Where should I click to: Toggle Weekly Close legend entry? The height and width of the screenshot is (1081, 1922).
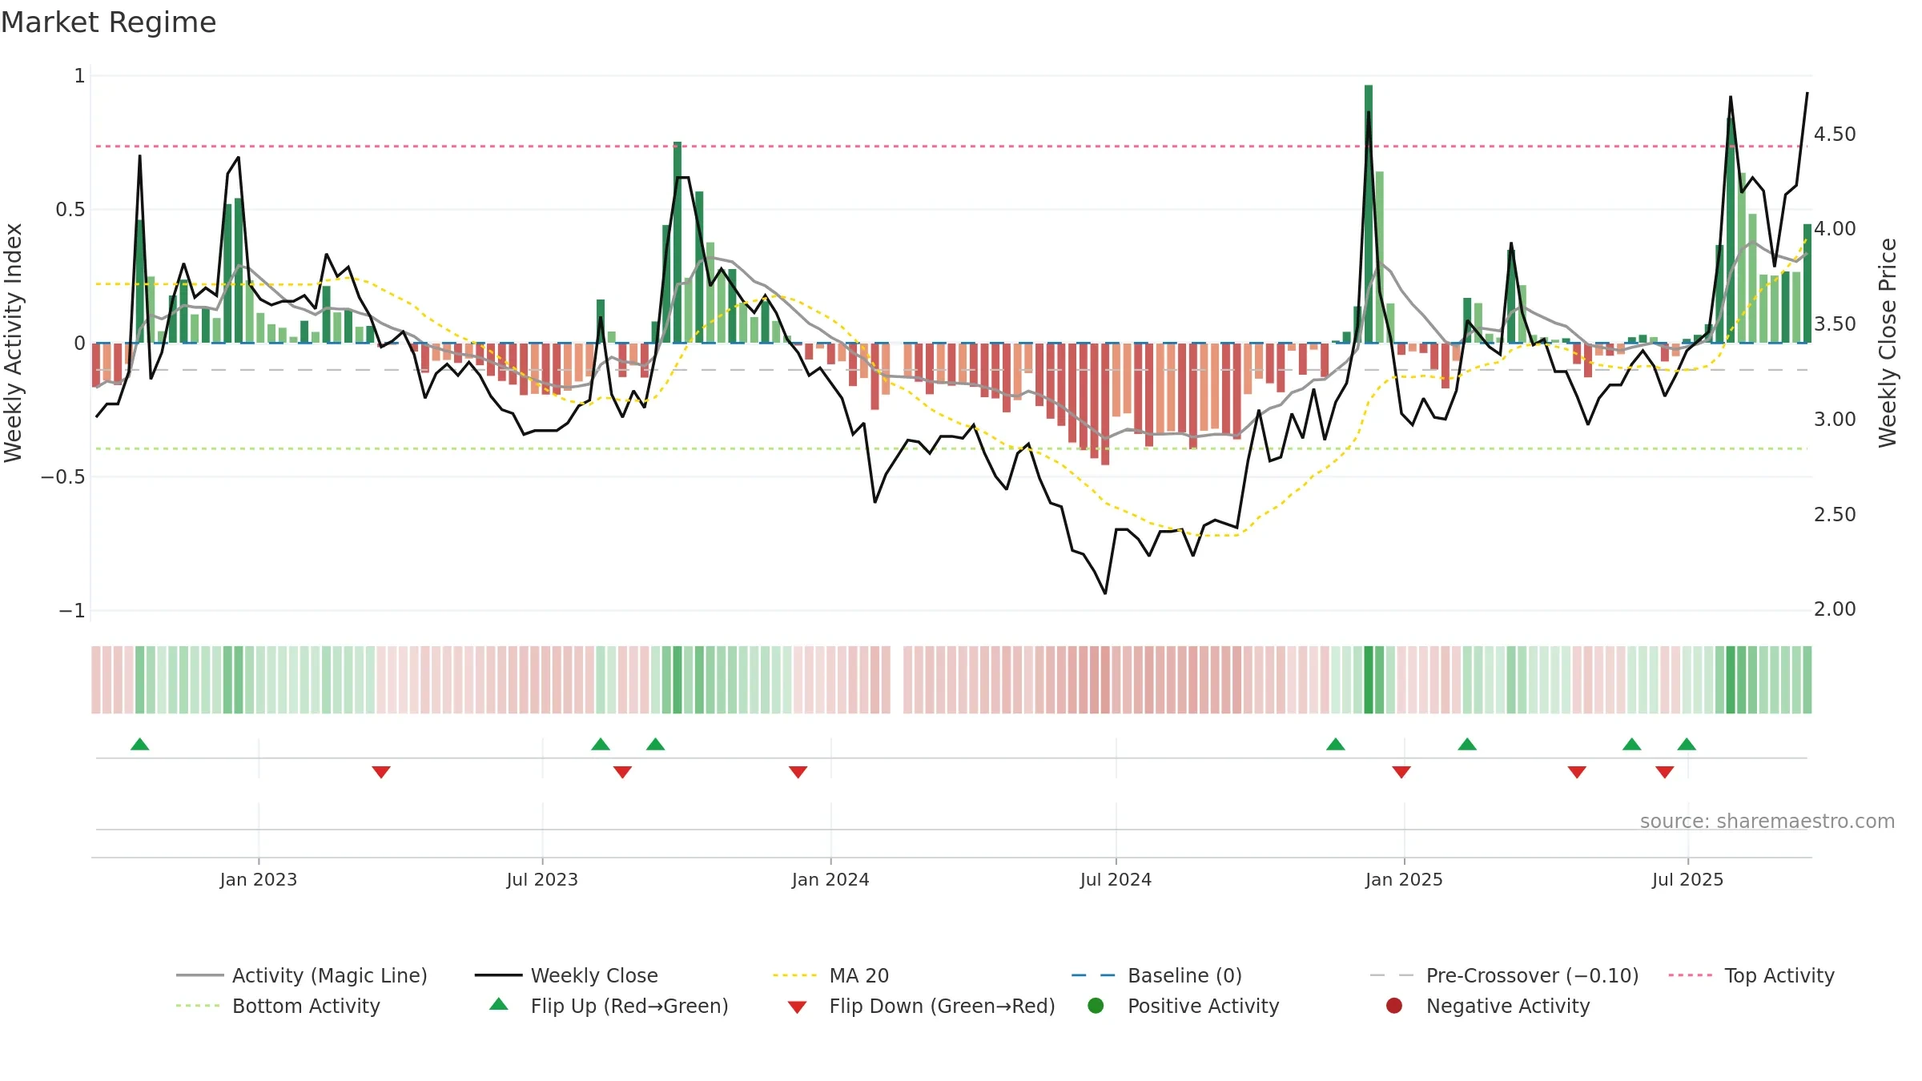pos(566,975)
